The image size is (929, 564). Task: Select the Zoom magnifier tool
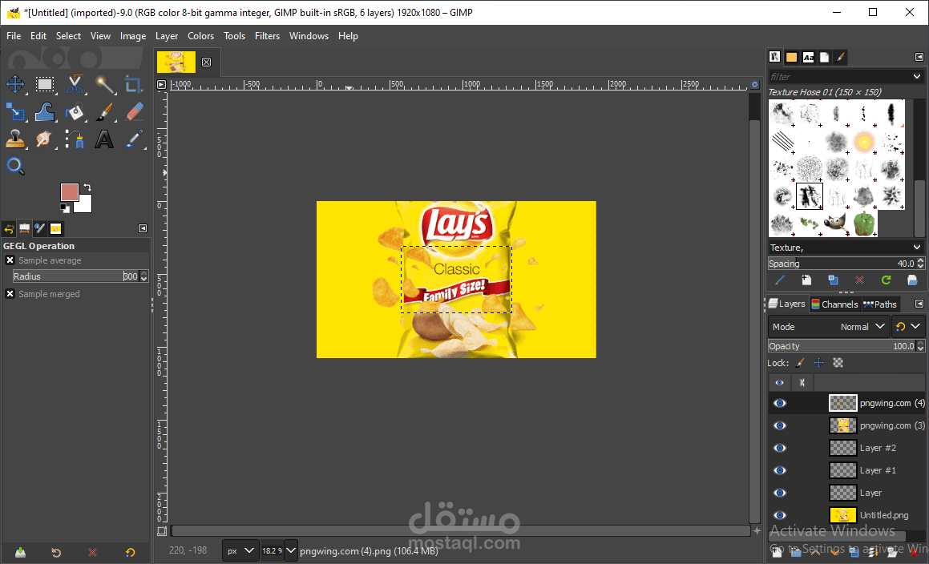pos(15,166)
